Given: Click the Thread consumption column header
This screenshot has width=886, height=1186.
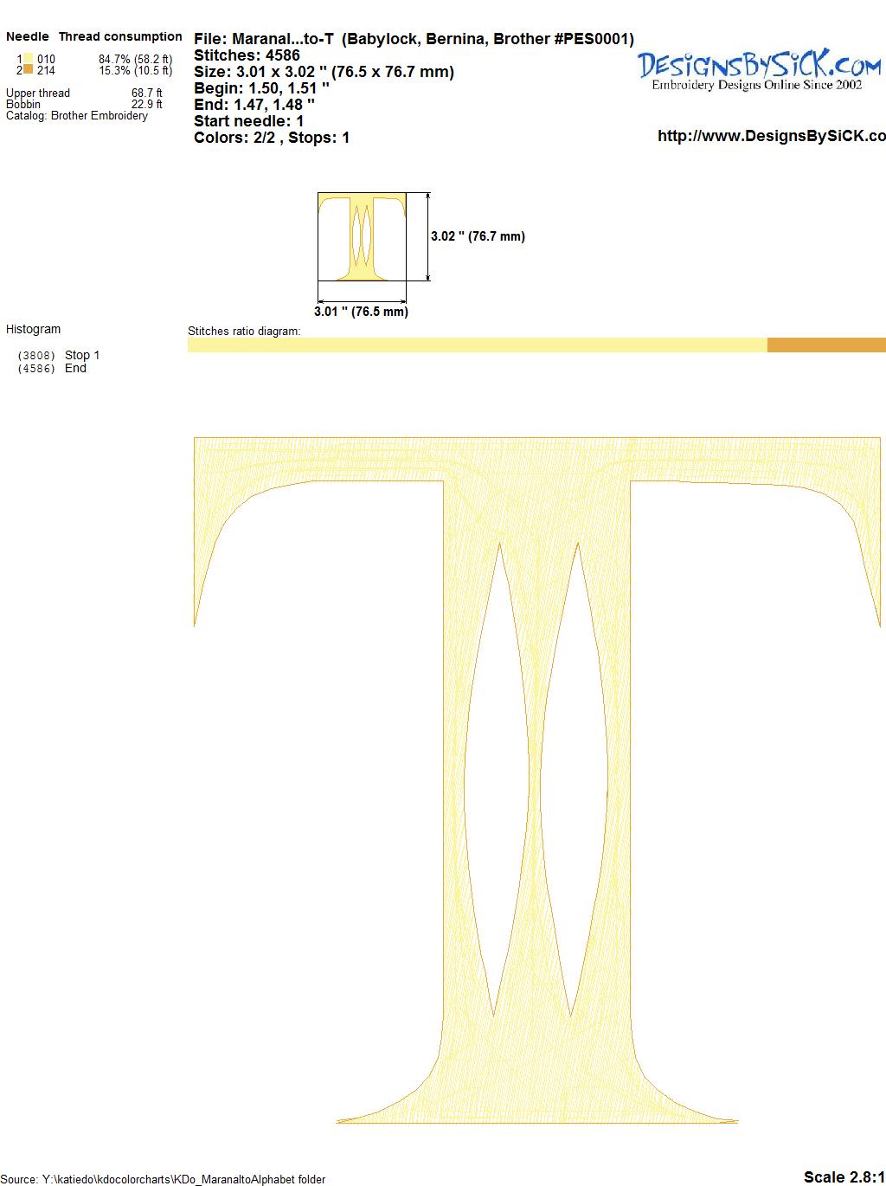Looking at the screenshot, I should click(120, 36).
